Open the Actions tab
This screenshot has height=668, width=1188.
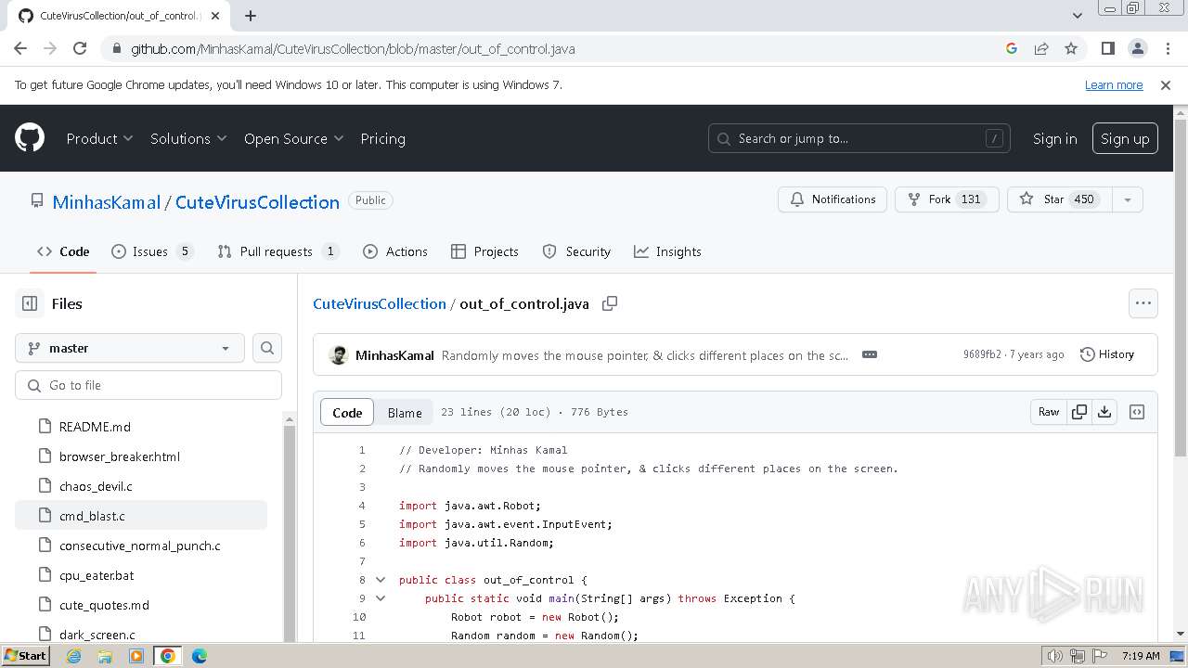395,251
